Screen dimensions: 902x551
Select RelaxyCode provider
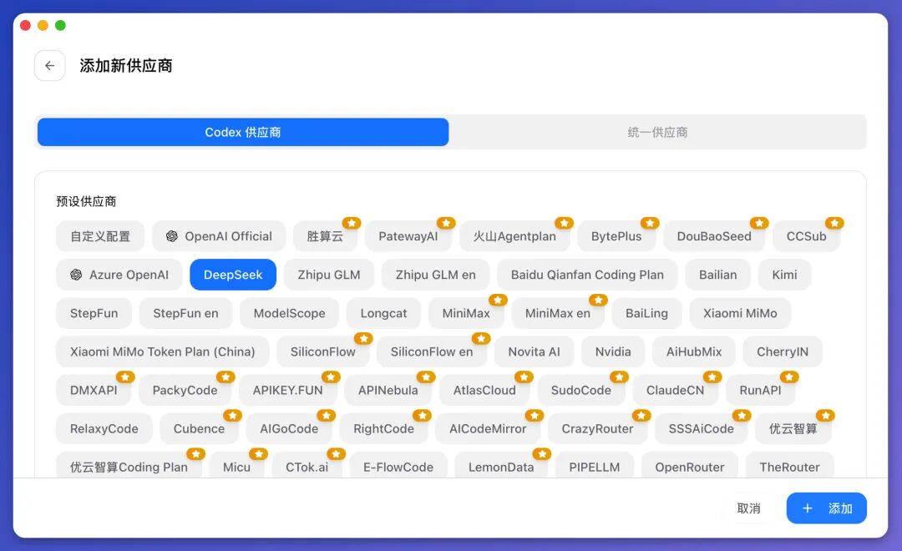pos(104,429)
